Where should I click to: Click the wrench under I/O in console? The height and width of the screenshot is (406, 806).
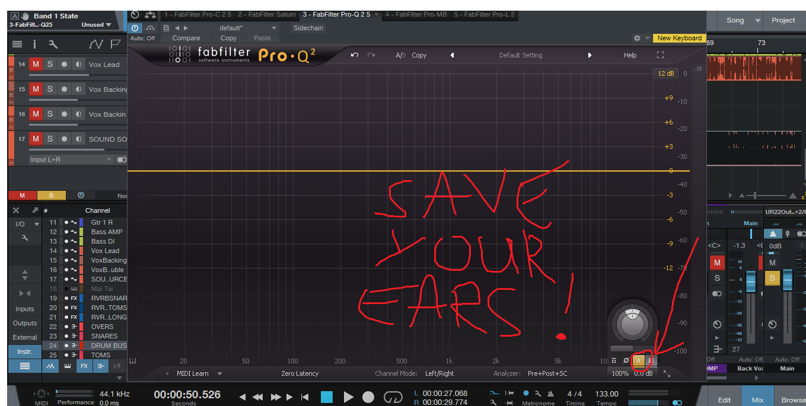tap(25, 237)
